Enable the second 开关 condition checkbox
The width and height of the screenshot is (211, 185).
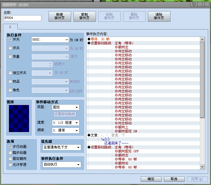click(x=10, y=48)
